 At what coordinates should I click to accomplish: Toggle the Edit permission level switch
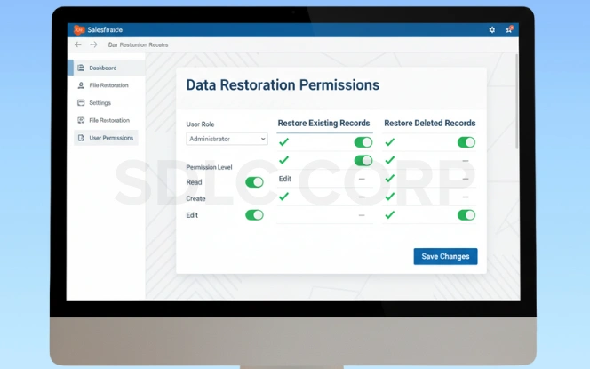pyautogui.click(x=254, y=215)
